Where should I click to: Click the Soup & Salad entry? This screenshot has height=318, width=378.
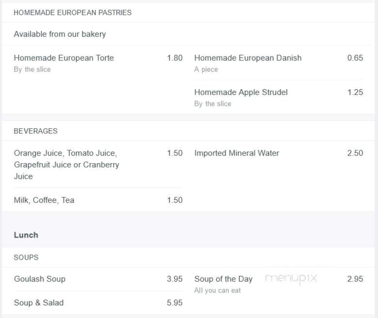38,303
